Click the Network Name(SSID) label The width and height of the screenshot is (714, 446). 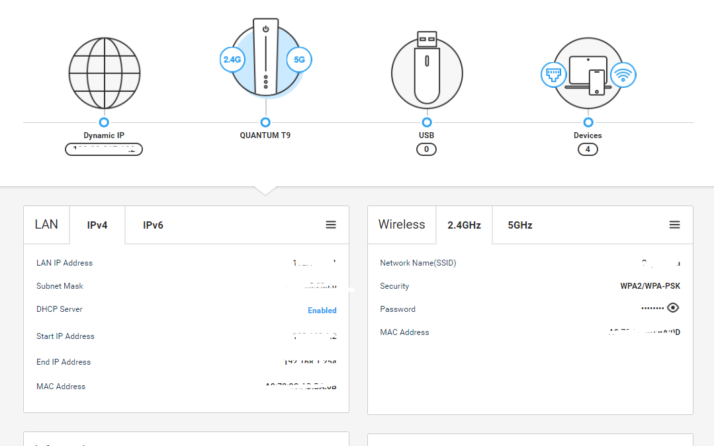coord(418,263)
